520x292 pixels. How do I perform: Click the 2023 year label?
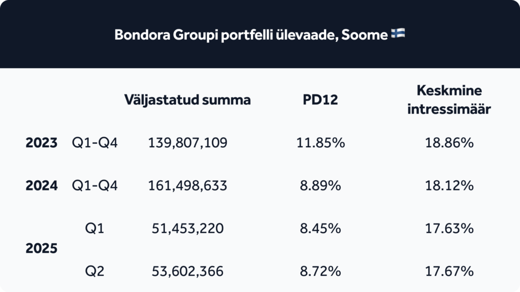(42, 143)
